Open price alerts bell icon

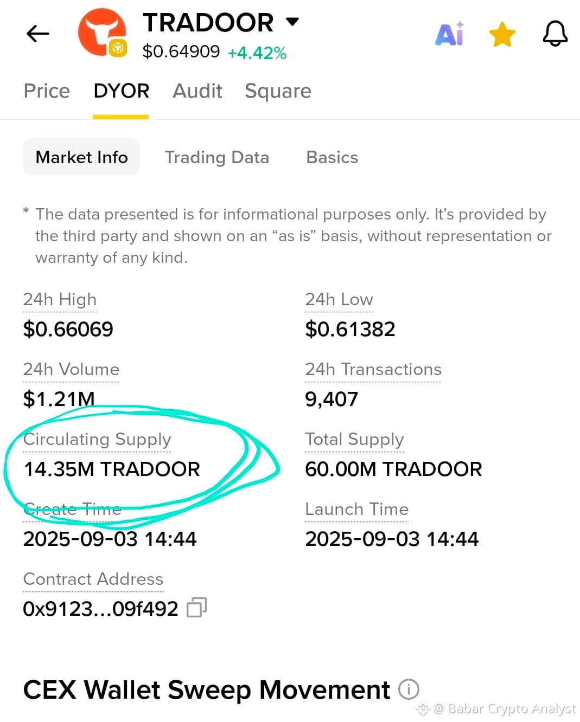coord(555,34)
